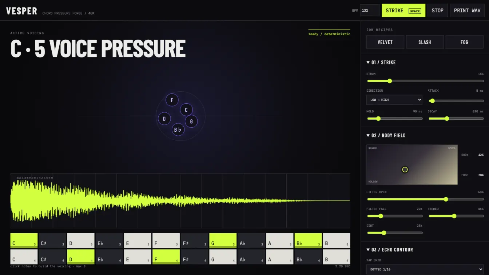Click the C voice node in the chord circle

tap(186, 110)
